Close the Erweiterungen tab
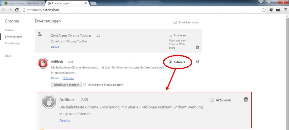Viewport: 289px width, 130px height. tap(86, 3)
